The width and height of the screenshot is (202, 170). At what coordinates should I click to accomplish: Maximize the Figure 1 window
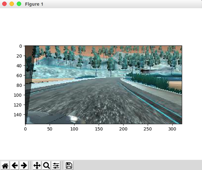[19, 4]
